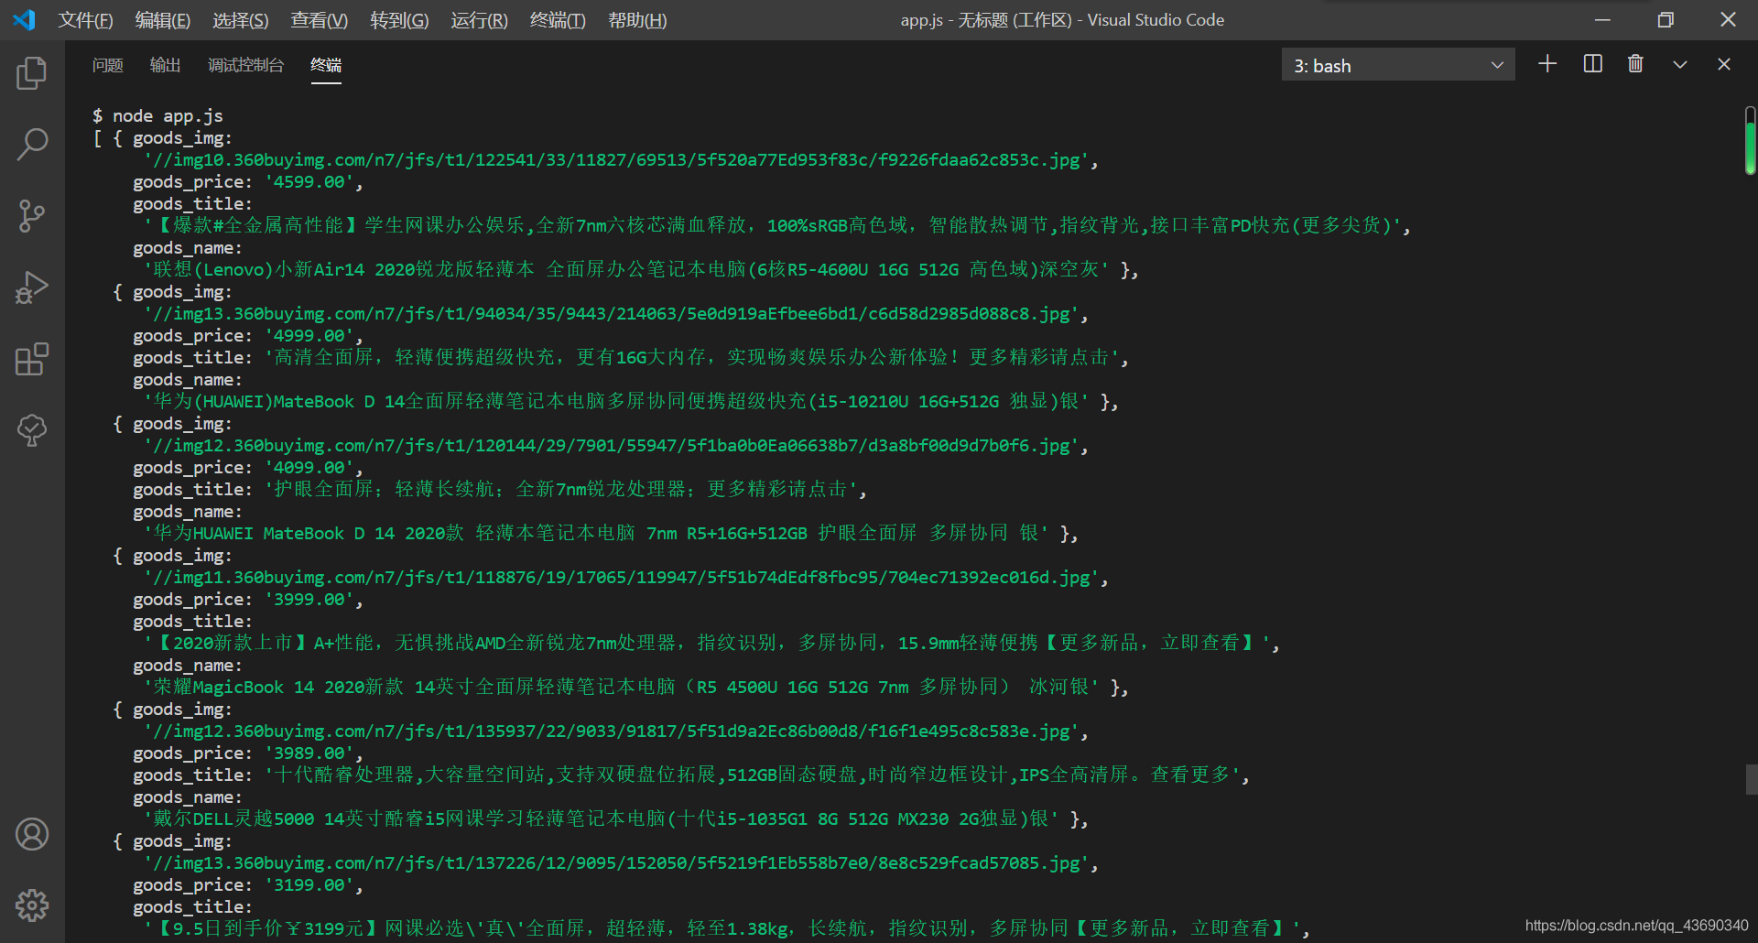Click the img10.360buyimg.com image URL
The width and height of the screenshot is (1758, 943).
[x=620, y=160]
